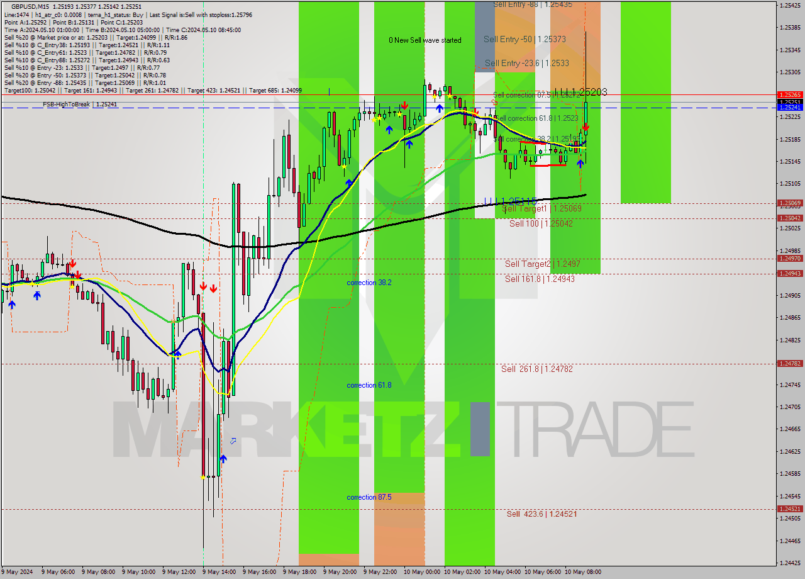Image resolution: width=805 pixels, height=579 pixels.
Task: Click the '9 May 18:00' time axis label
Action: coord(299,572)
